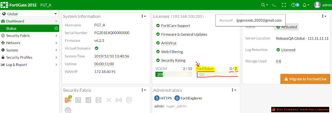
Task: Open the Global VDOM dropdown
Action: (30, 14)
